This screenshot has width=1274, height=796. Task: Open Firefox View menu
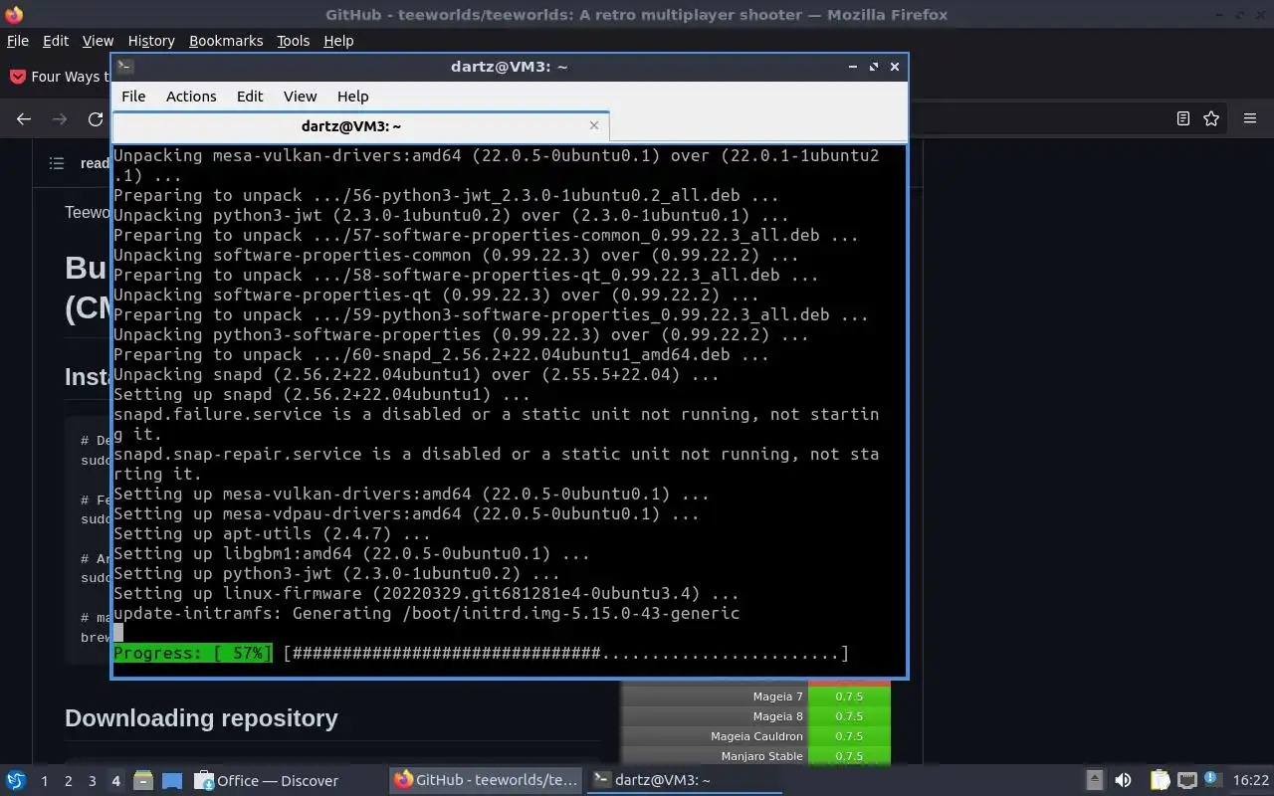click(98, 41)
